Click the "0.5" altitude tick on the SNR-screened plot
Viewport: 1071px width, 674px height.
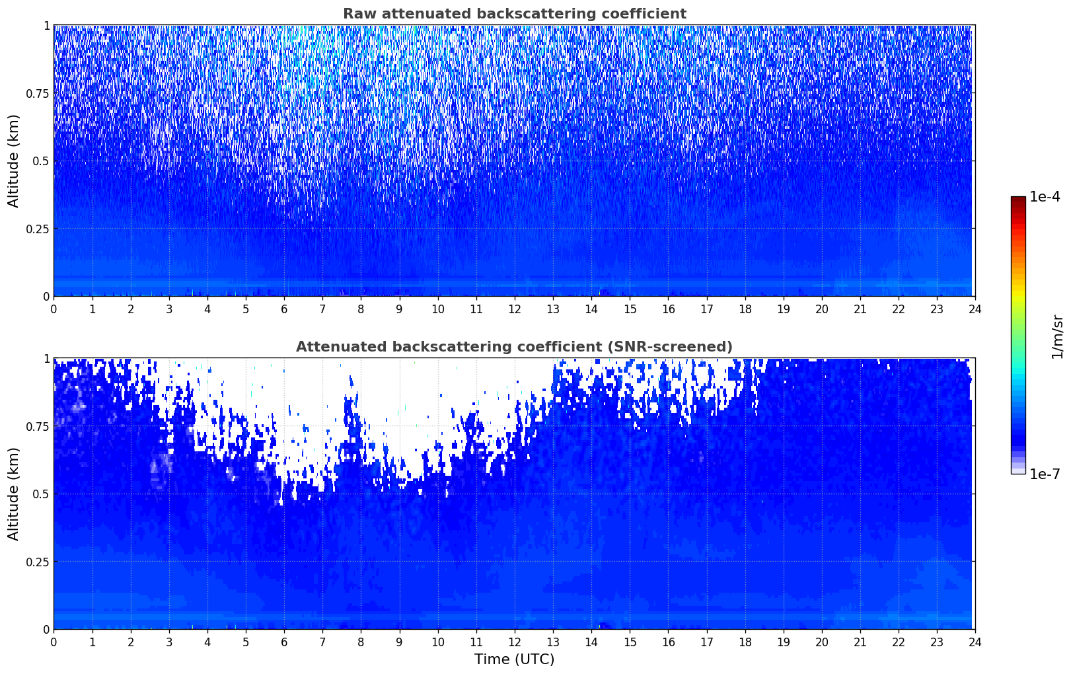(41, 494)
